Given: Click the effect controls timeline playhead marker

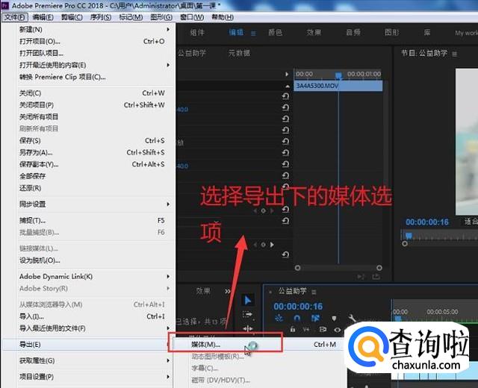Looking at the screenshot, I should [338, 75].
